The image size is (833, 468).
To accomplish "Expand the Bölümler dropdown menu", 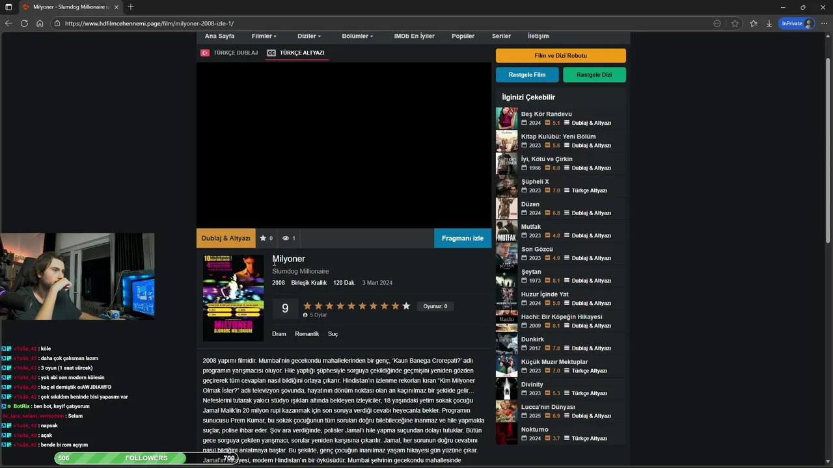I will [357, 36].
